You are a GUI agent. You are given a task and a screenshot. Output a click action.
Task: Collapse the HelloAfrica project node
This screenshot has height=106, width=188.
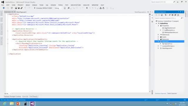coord(156,24)
